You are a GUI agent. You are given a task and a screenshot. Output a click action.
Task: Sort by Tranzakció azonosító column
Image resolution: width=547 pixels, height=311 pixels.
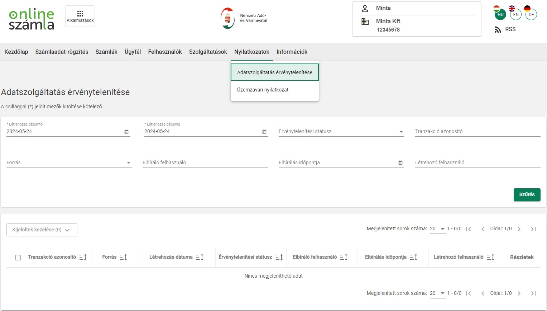point(83,257)
